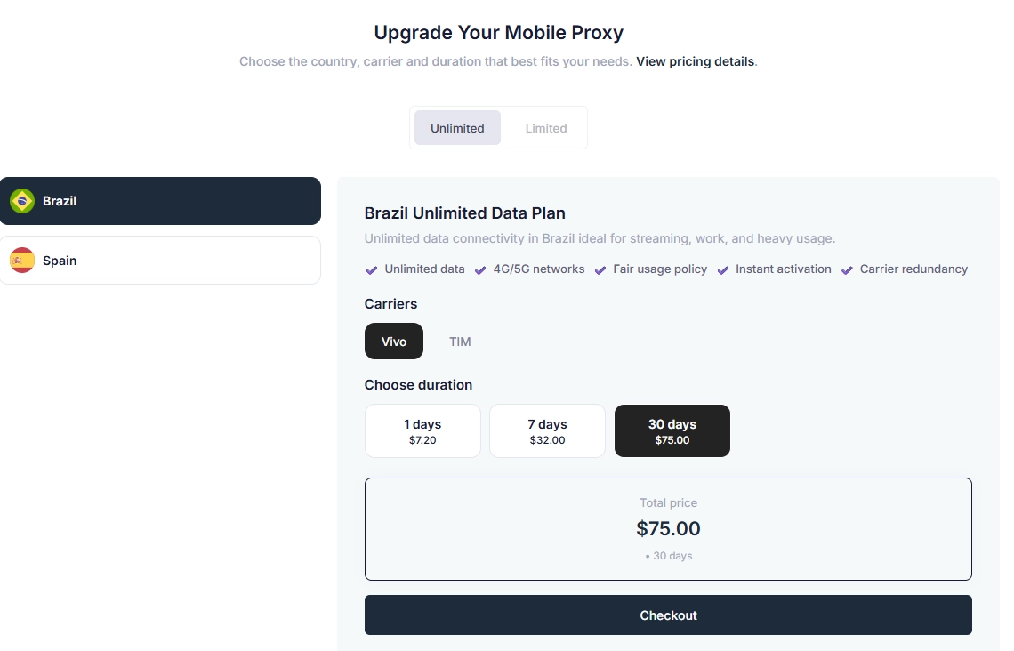Select the Vivo carrier
The height and width of the screenshot is (651, 1014).
coord(394,342)
